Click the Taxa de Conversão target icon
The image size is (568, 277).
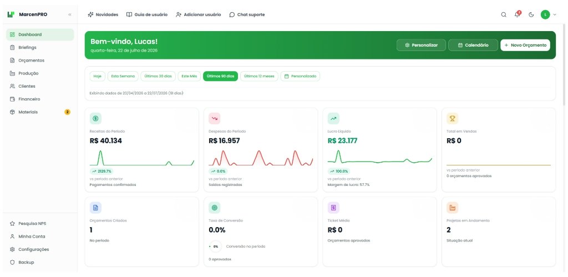pyautogui.click(x=215, y=208)
